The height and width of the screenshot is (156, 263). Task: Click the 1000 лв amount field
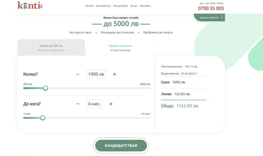[96, 74]
